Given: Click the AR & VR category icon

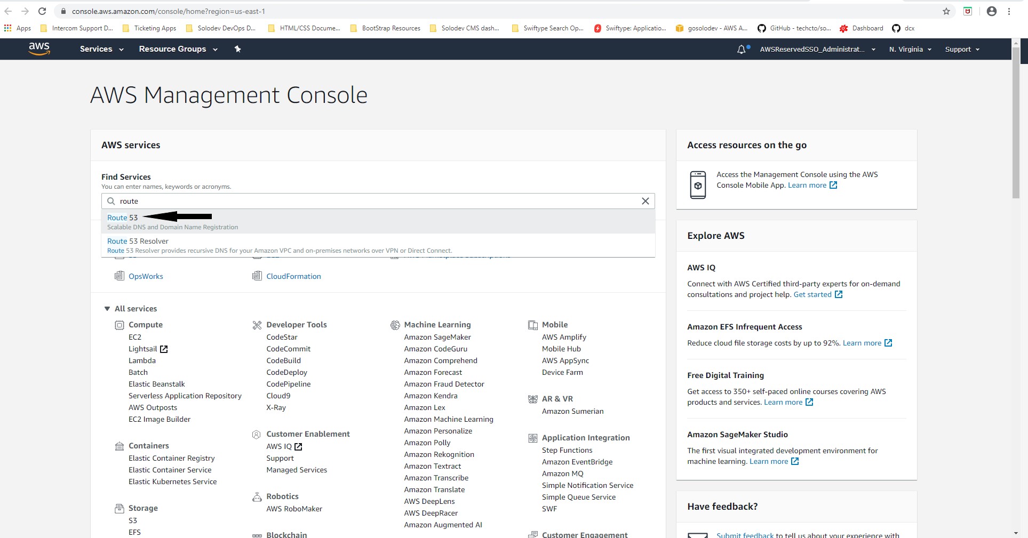Looking at the screenshot, I should pos(532,399).
